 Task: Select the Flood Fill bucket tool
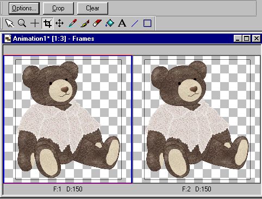(110, 23)
